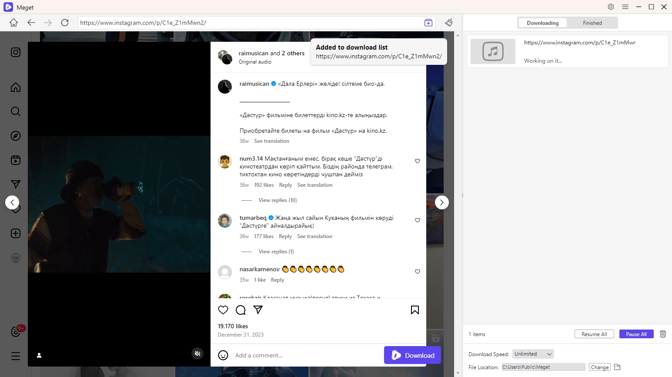
Task: Open comment bubble icon
Action: click(241, 310)
